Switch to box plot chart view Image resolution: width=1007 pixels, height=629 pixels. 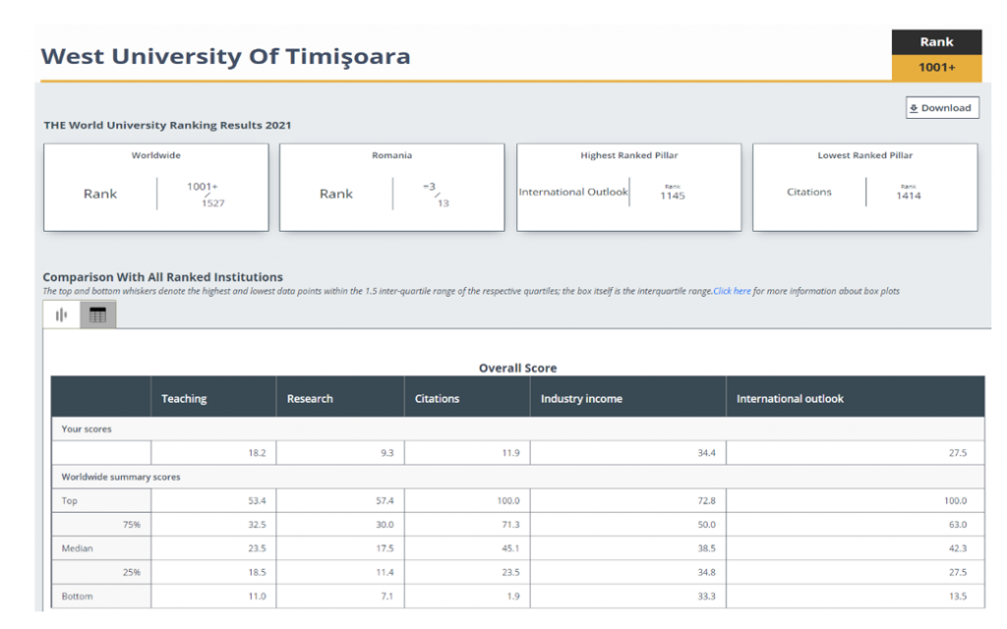62,314
